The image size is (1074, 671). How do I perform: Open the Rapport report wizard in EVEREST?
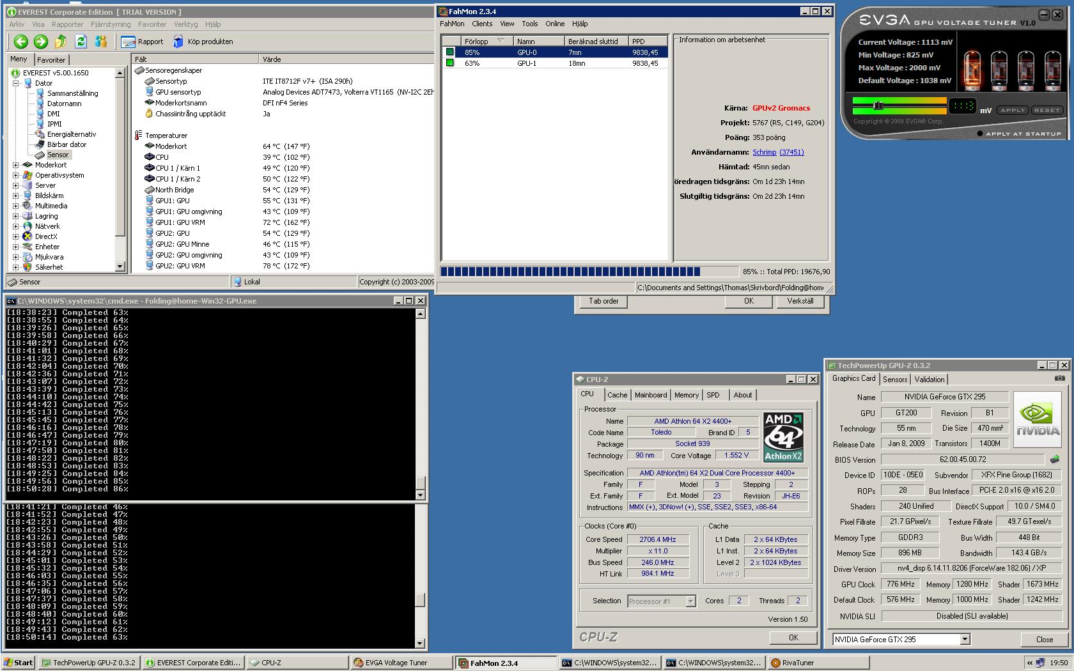point(142,42)
